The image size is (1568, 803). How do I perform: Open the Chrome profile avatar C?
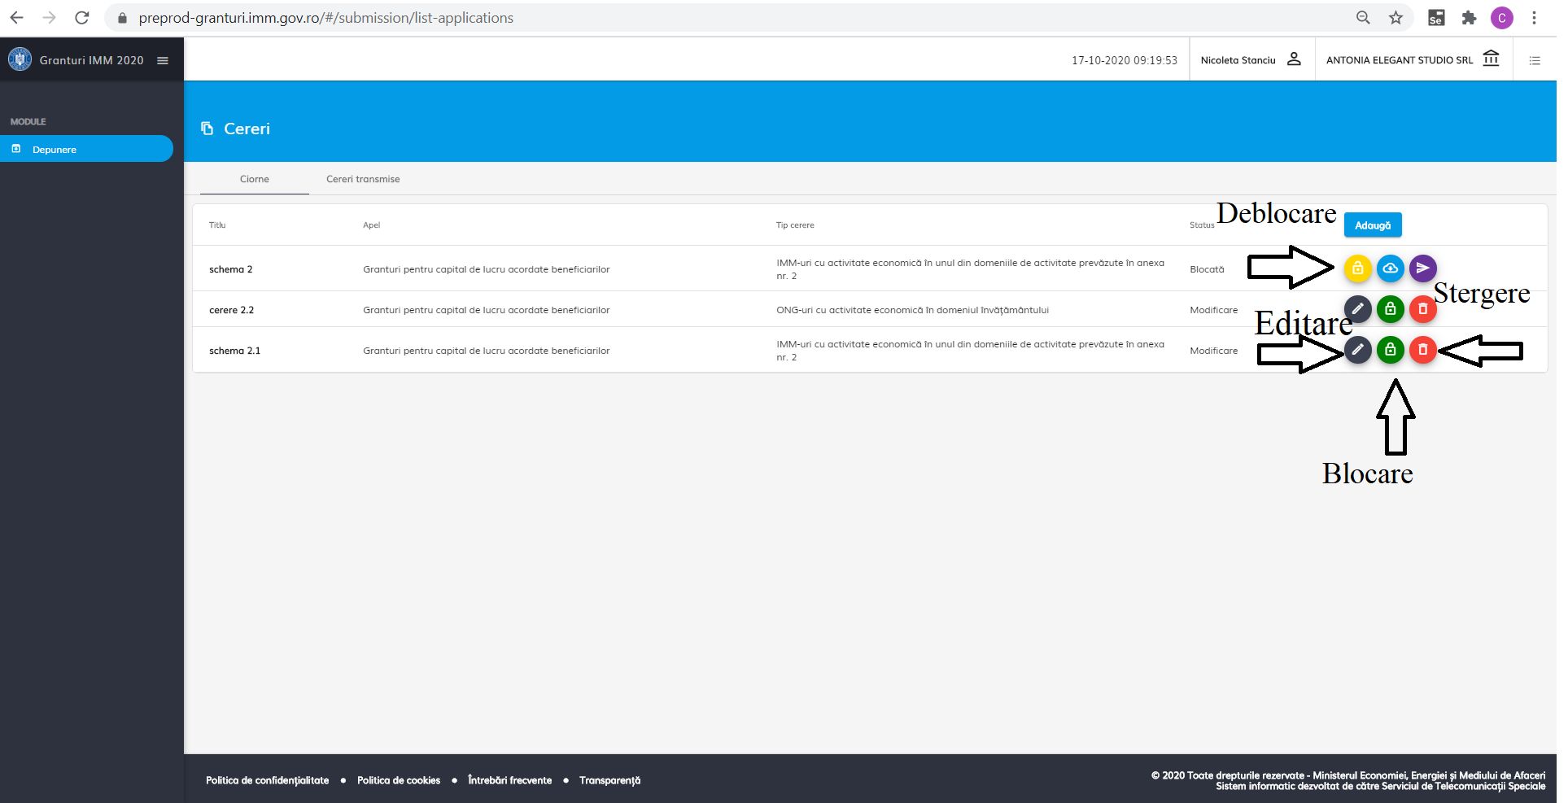pyautogui.click(x=1501, y=18)
